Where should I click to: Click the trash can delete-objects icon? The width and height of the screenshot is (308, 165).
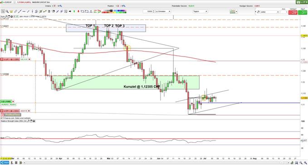(x=49, y=12)
